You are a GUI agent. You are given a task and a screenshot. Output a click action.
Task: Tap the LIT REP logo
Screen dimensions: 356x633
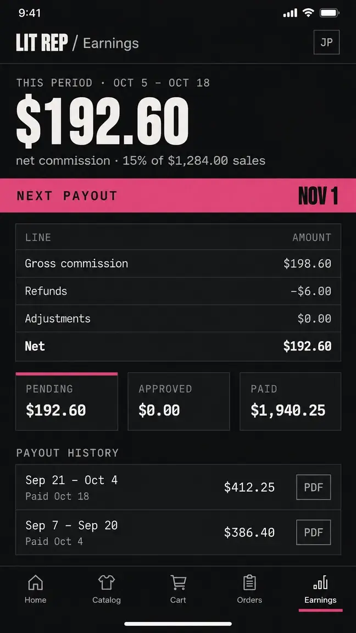[x=42, y=43]
